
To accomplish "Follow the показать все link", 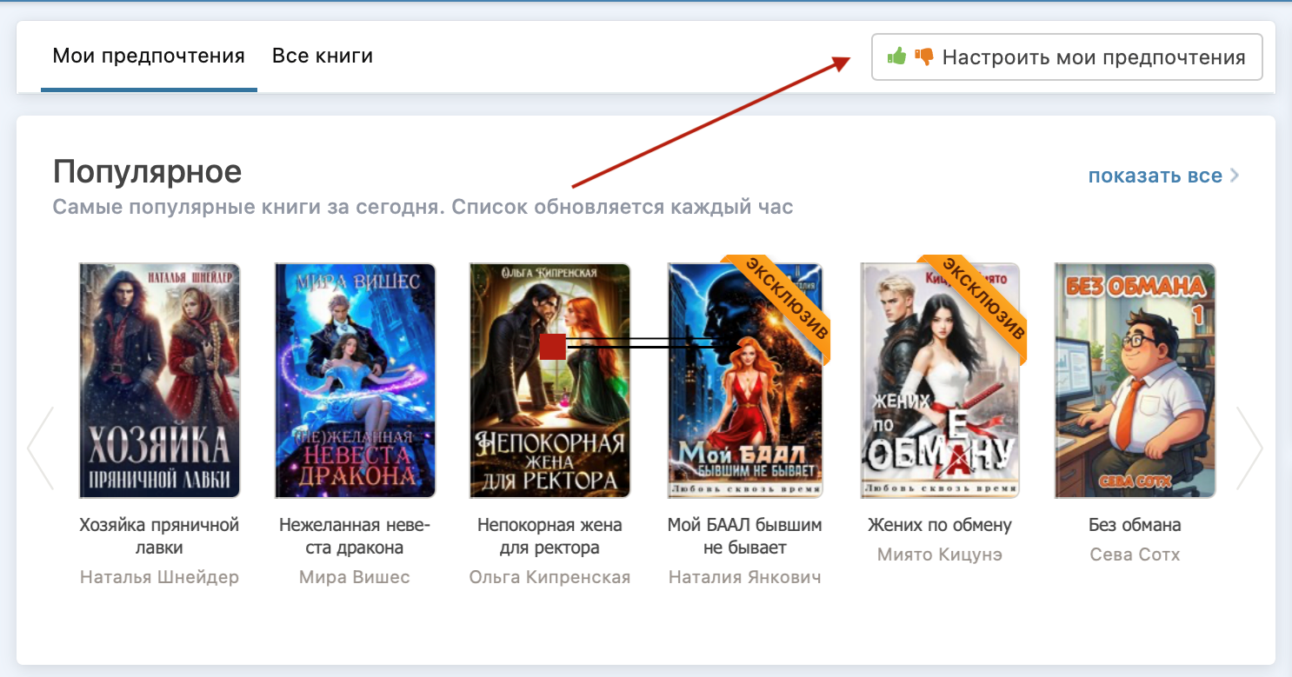I will tap(1155, 176).
